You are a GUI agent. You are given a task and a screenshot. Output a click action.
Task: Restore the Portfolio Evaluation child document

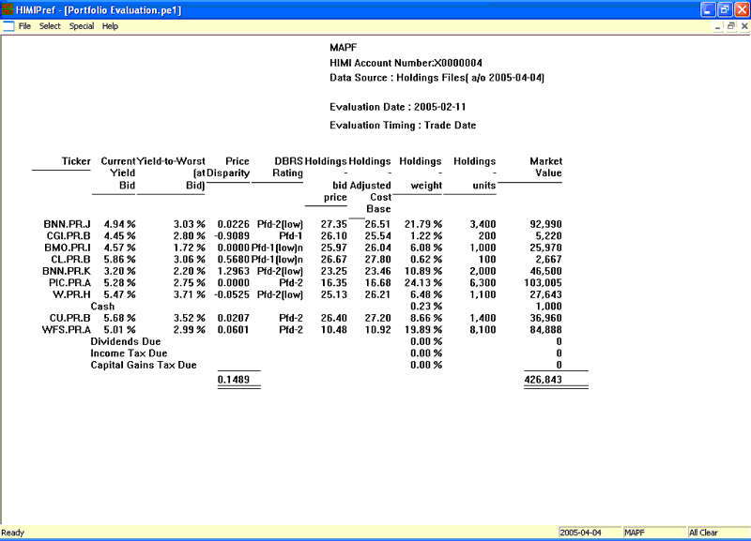tap(730, 26)
